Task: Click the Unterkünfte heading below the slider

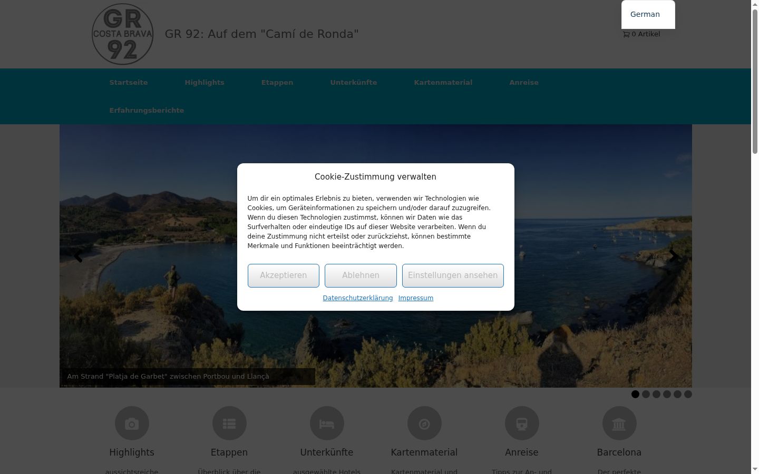Action: click(327, 452)
